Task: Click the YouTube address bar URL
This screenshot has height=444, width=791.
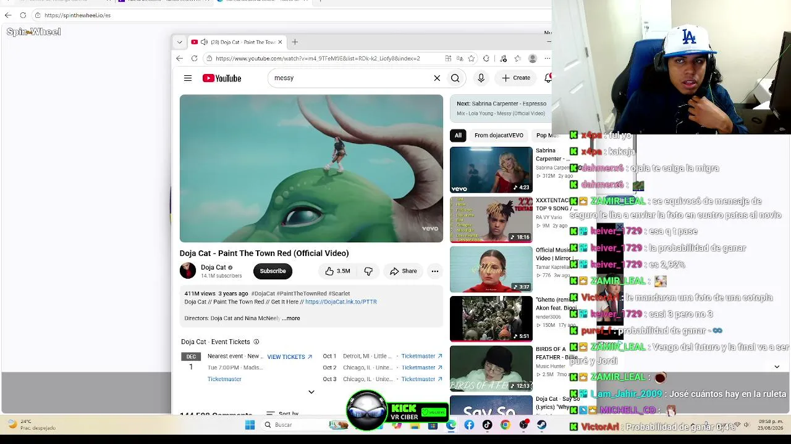Action: point(318,59)
